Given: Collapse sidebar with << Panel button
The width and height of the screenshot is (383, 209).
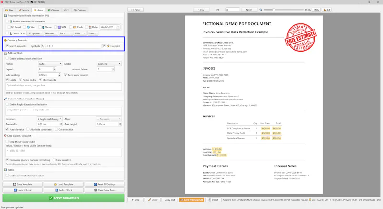Looking at the screenshot, I should tap(135, 10).
